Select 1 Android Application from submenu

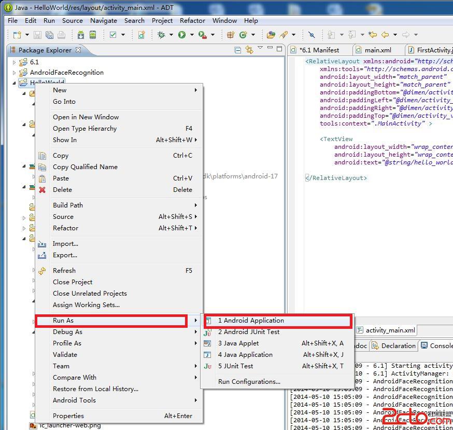pyautogui.click(x=251, y=321)
